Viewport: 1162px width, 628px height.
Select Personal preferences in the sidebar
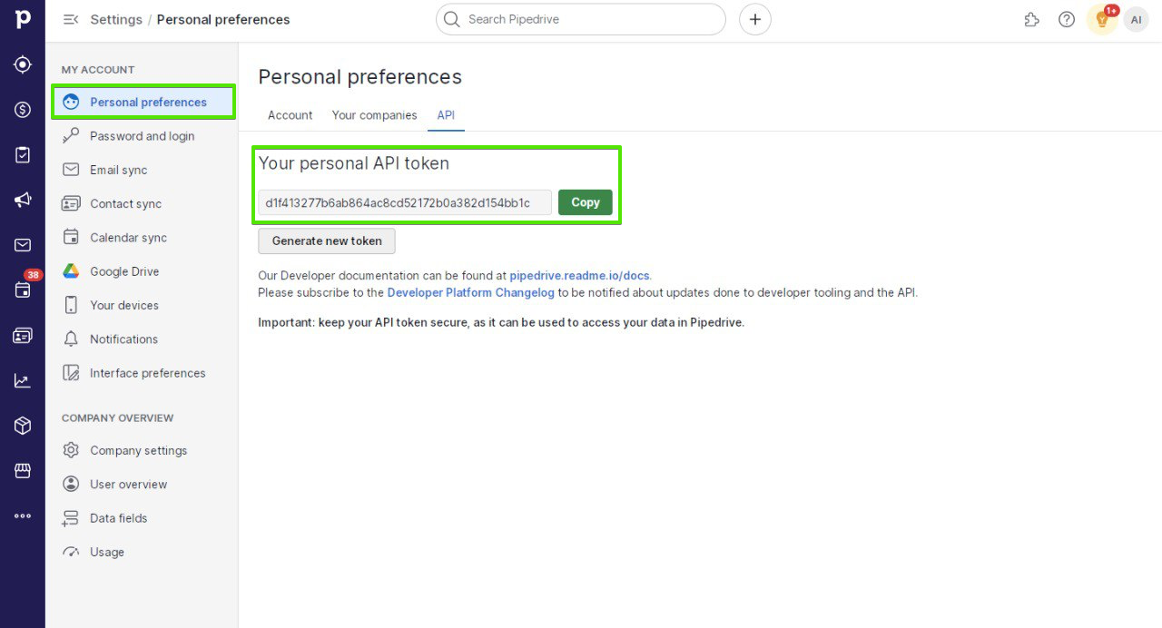click(x=143, y=102)
